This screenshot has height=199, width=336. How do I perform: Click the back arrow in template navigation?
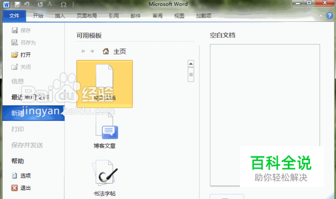tap(83, 51)
